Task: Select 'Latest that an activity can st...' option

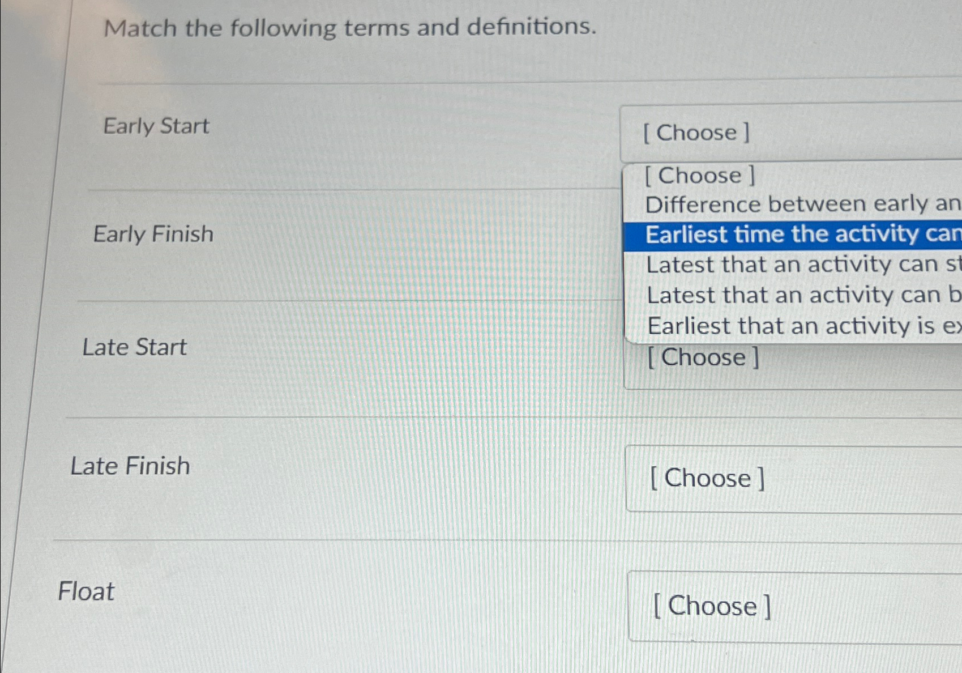Action: (793, 265)
